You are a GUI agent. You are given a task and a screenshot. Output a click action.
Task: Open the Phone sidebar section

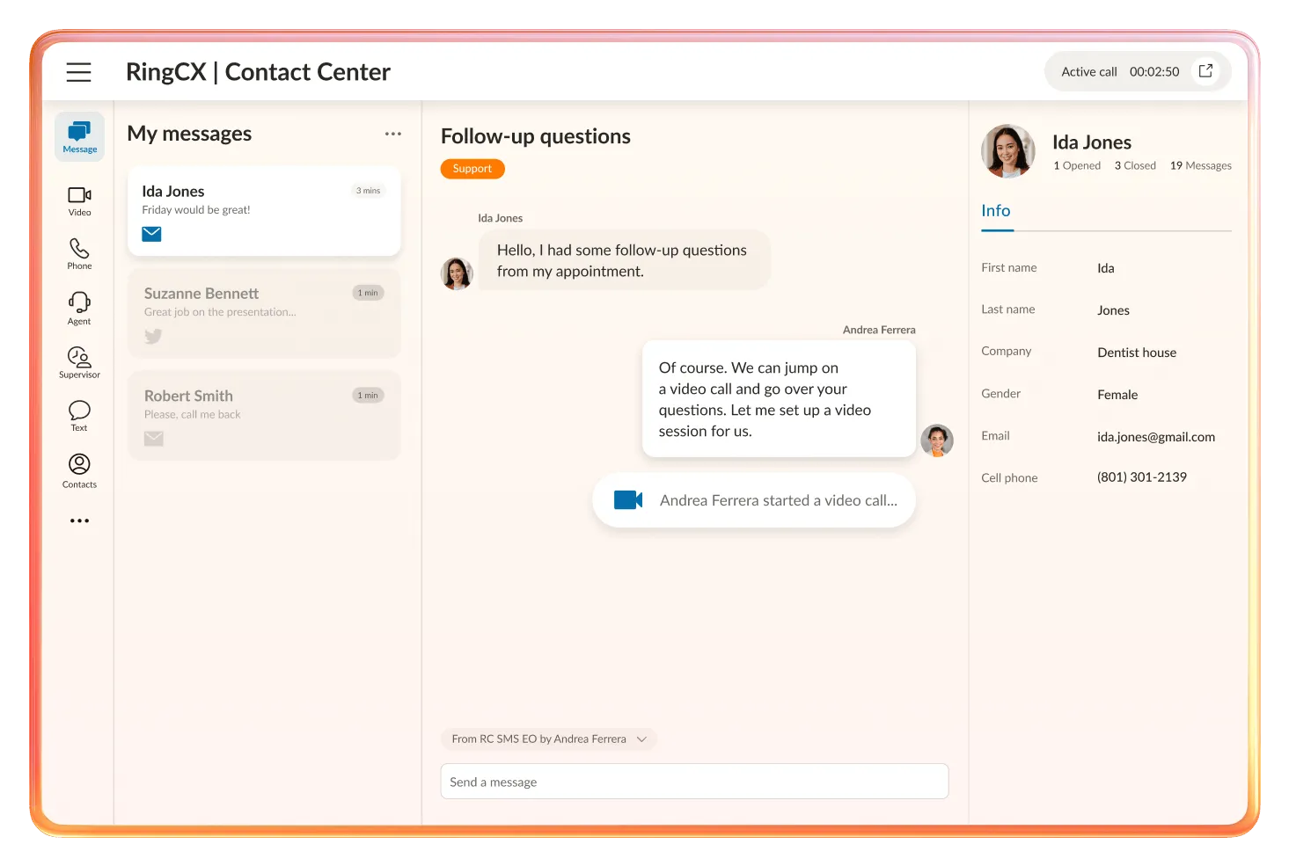pos(79,254)
